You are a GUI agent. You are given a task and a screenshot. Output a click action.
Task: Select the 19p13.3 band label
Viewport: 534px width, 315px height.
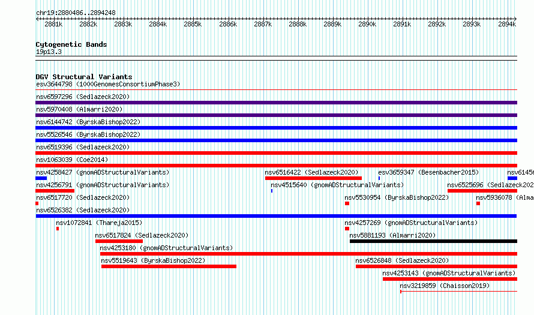[49, 52]
